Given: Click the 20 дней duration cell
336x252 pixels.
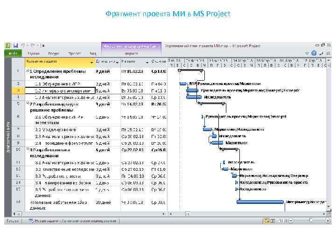Looking at the screenshot, I should click(x=103, y=202).
